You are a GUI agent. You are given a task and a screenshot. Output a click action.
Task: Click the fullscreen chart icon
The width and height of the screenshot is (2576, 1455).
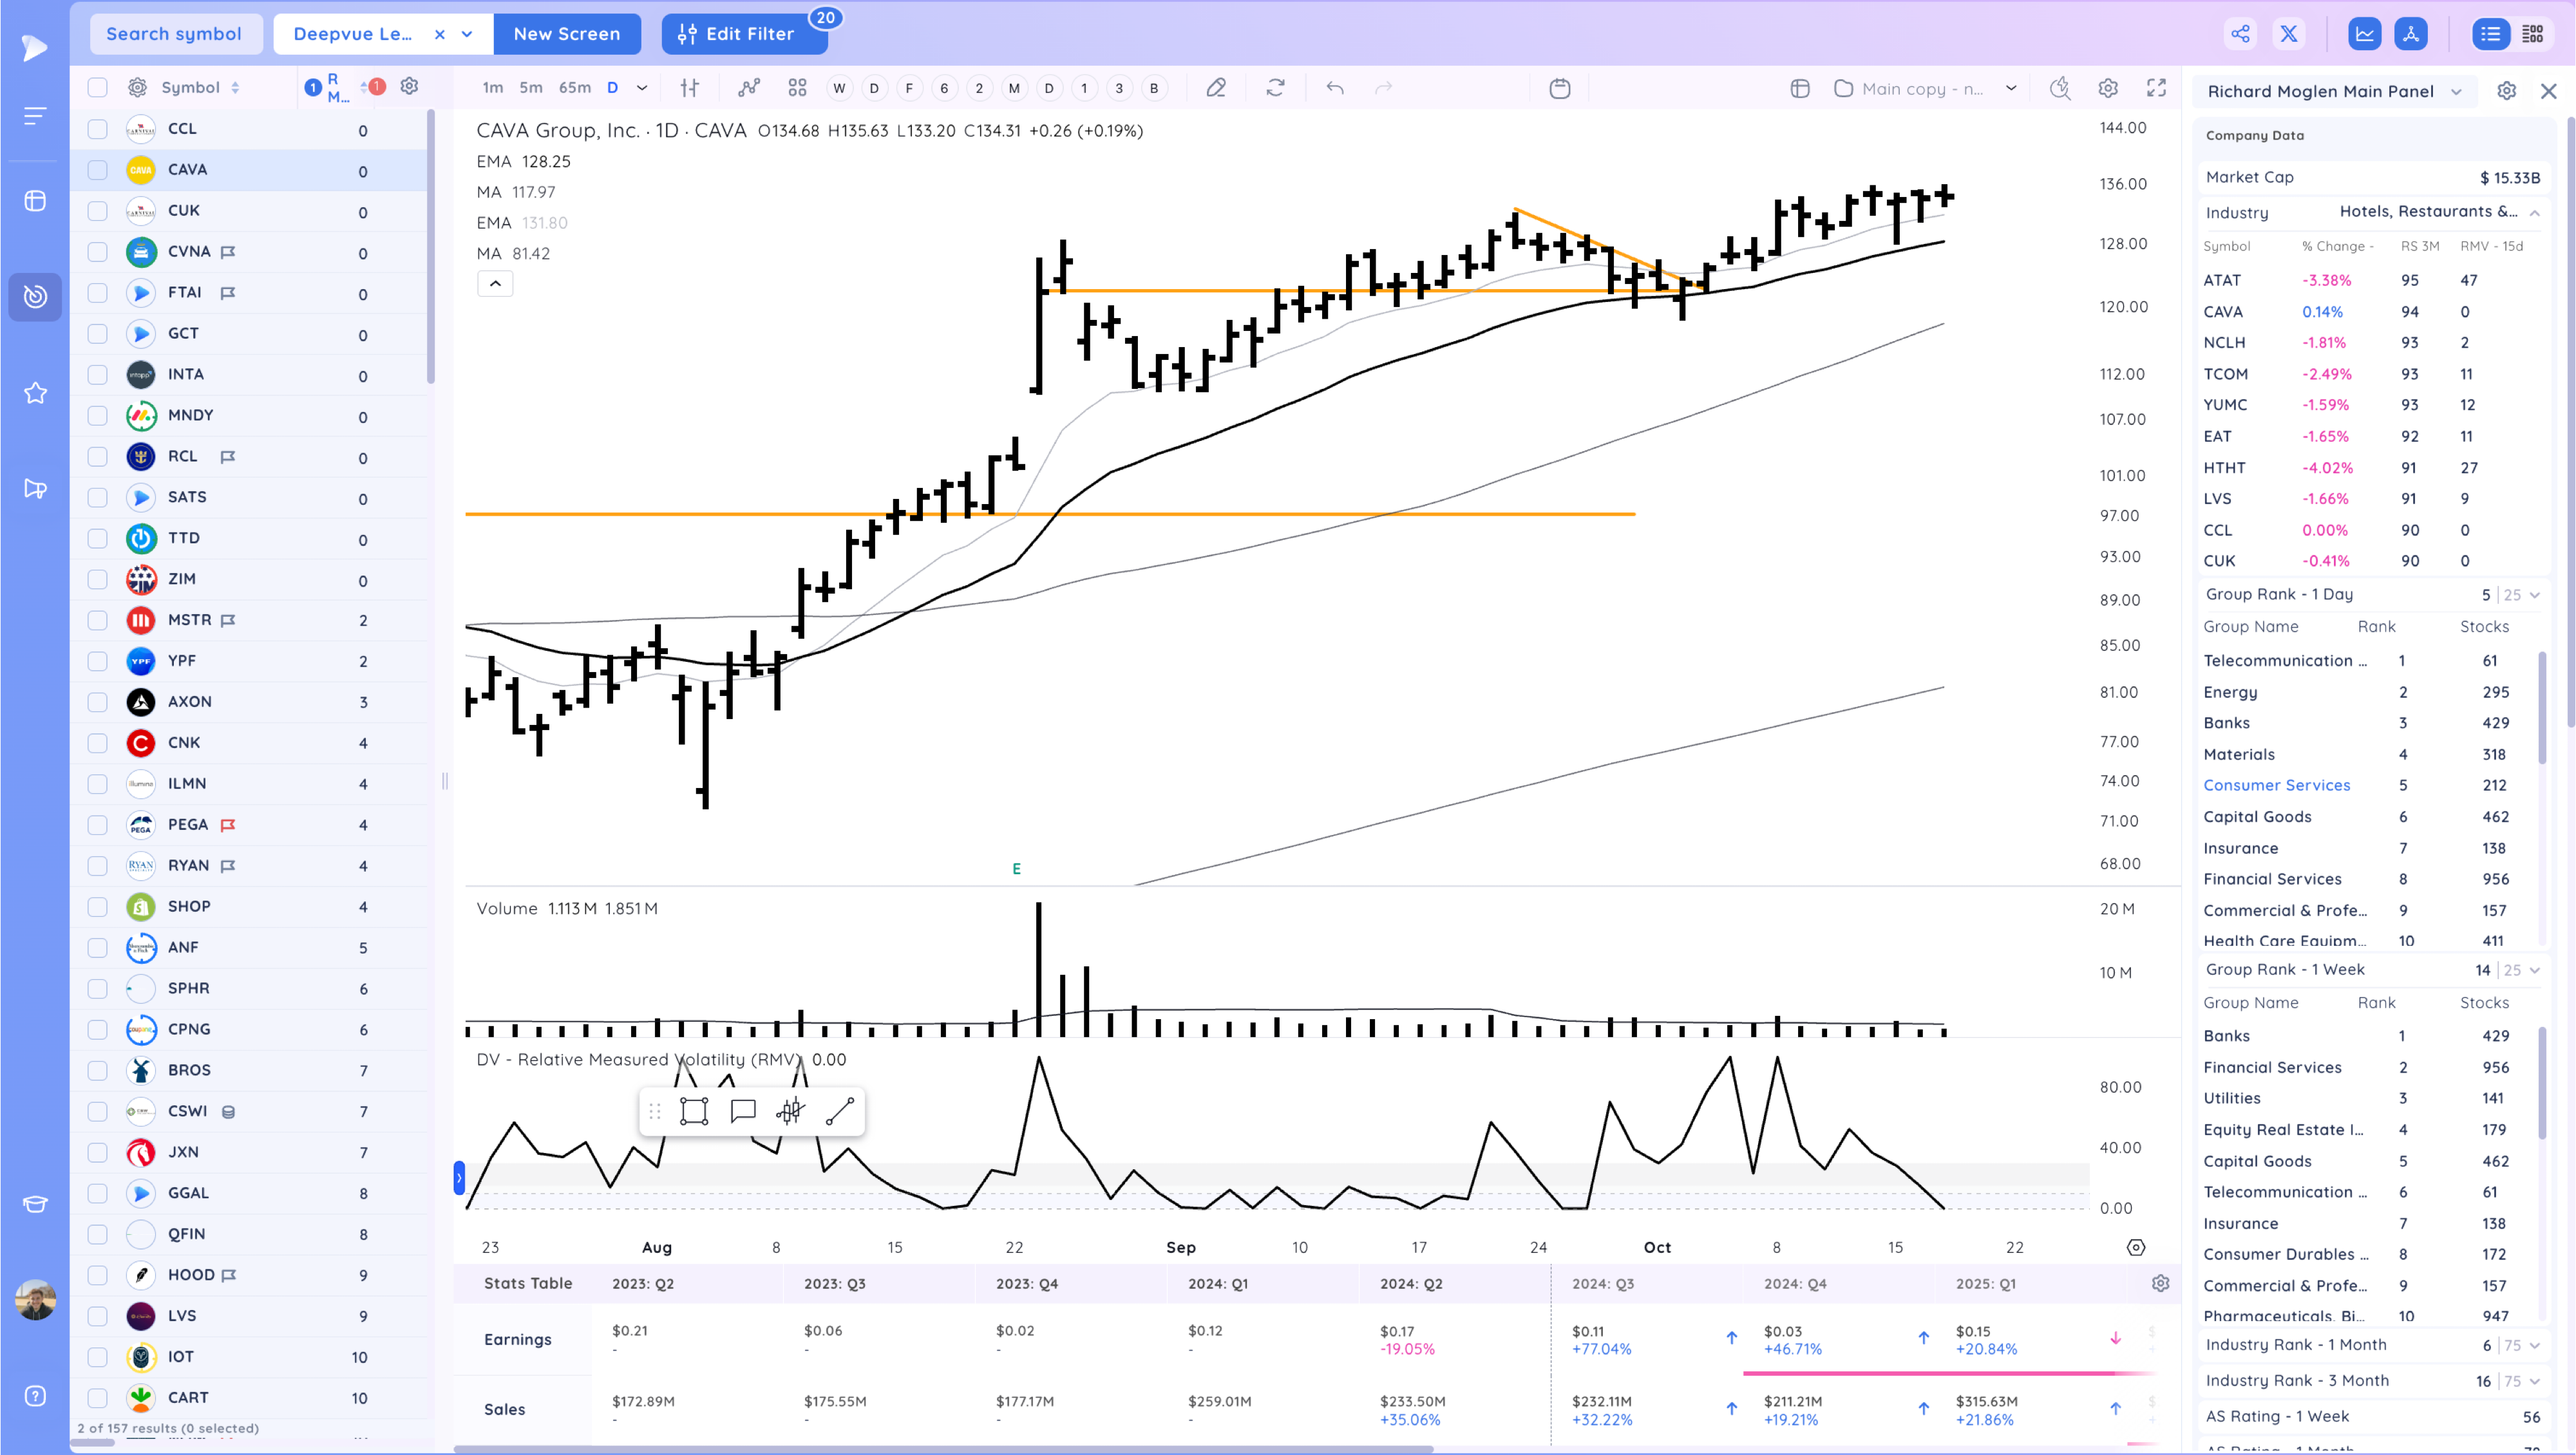click(x=2156, y=88)
